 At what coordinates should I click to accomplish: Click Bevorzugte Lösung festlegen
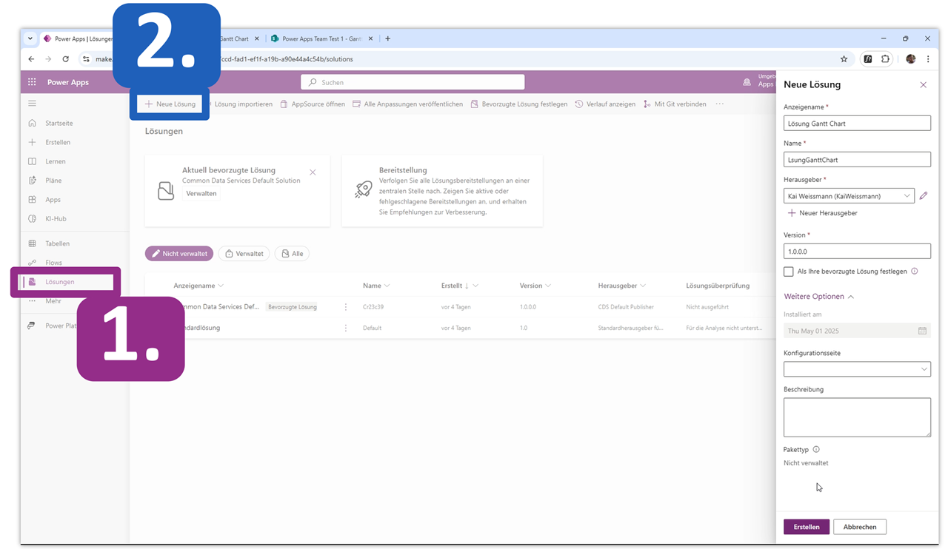pyautogui.click(x=519, y=104)
